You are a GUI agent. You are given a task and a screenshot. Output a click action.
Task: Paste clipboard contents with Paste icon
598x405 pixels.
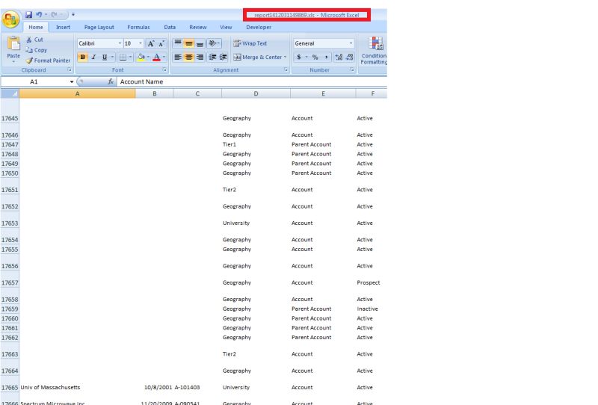[x=13, y=43]
